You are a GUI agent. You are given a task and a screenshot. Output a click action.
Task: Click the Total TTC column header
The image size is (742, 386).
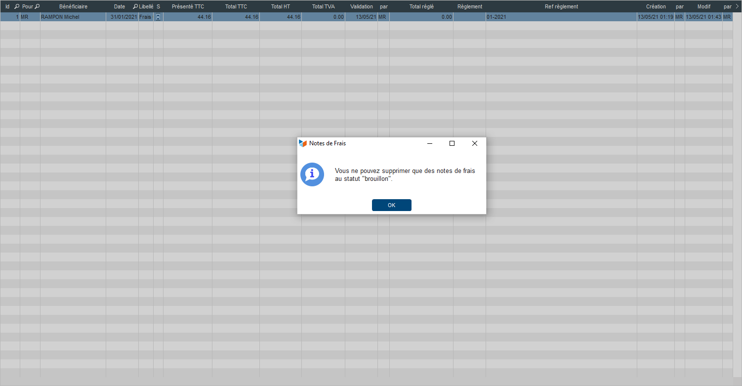(x=236, y=6)
